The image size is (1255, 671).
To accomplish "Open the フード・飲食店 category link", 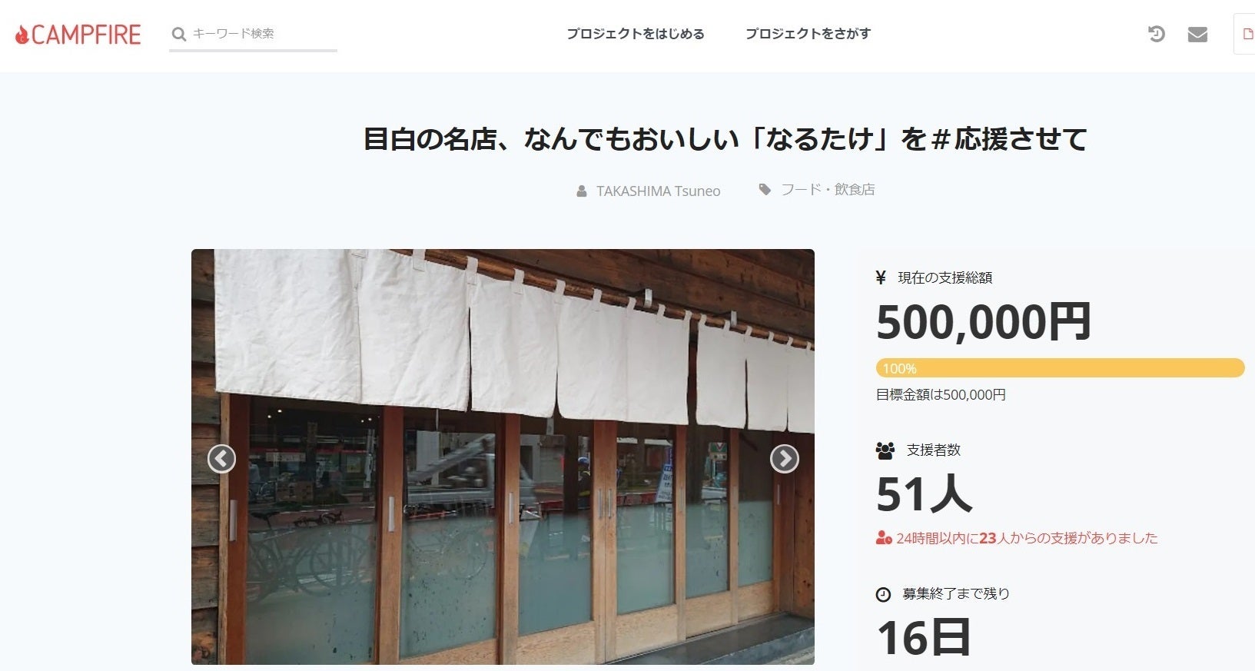I will coord(828,189).
